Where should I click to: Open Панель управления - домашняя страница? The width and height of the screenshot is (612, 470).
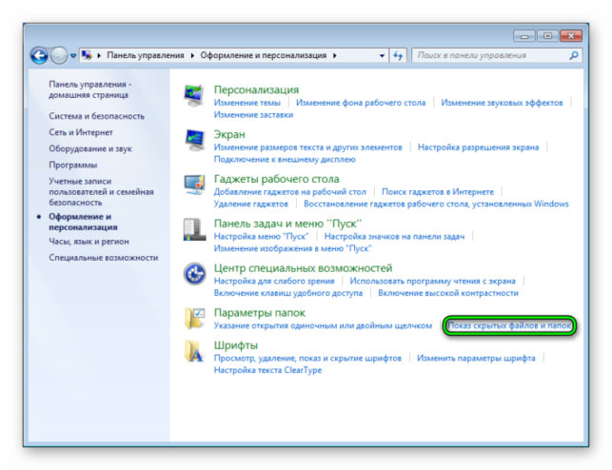tap(90, 89)
